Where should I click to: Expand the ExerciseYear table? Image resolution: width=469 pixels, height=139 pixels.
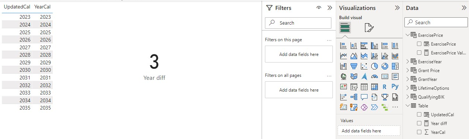[x=408, y=61]
